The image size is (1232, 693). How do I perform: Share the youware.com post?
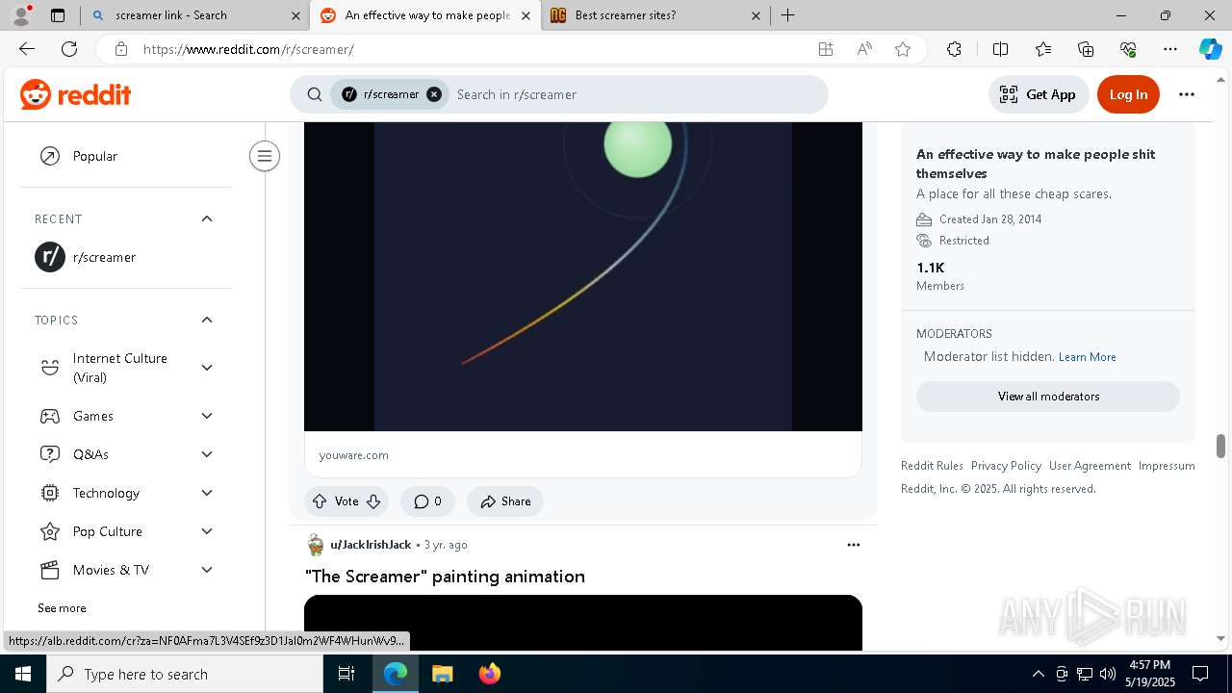tap(505, 501)
